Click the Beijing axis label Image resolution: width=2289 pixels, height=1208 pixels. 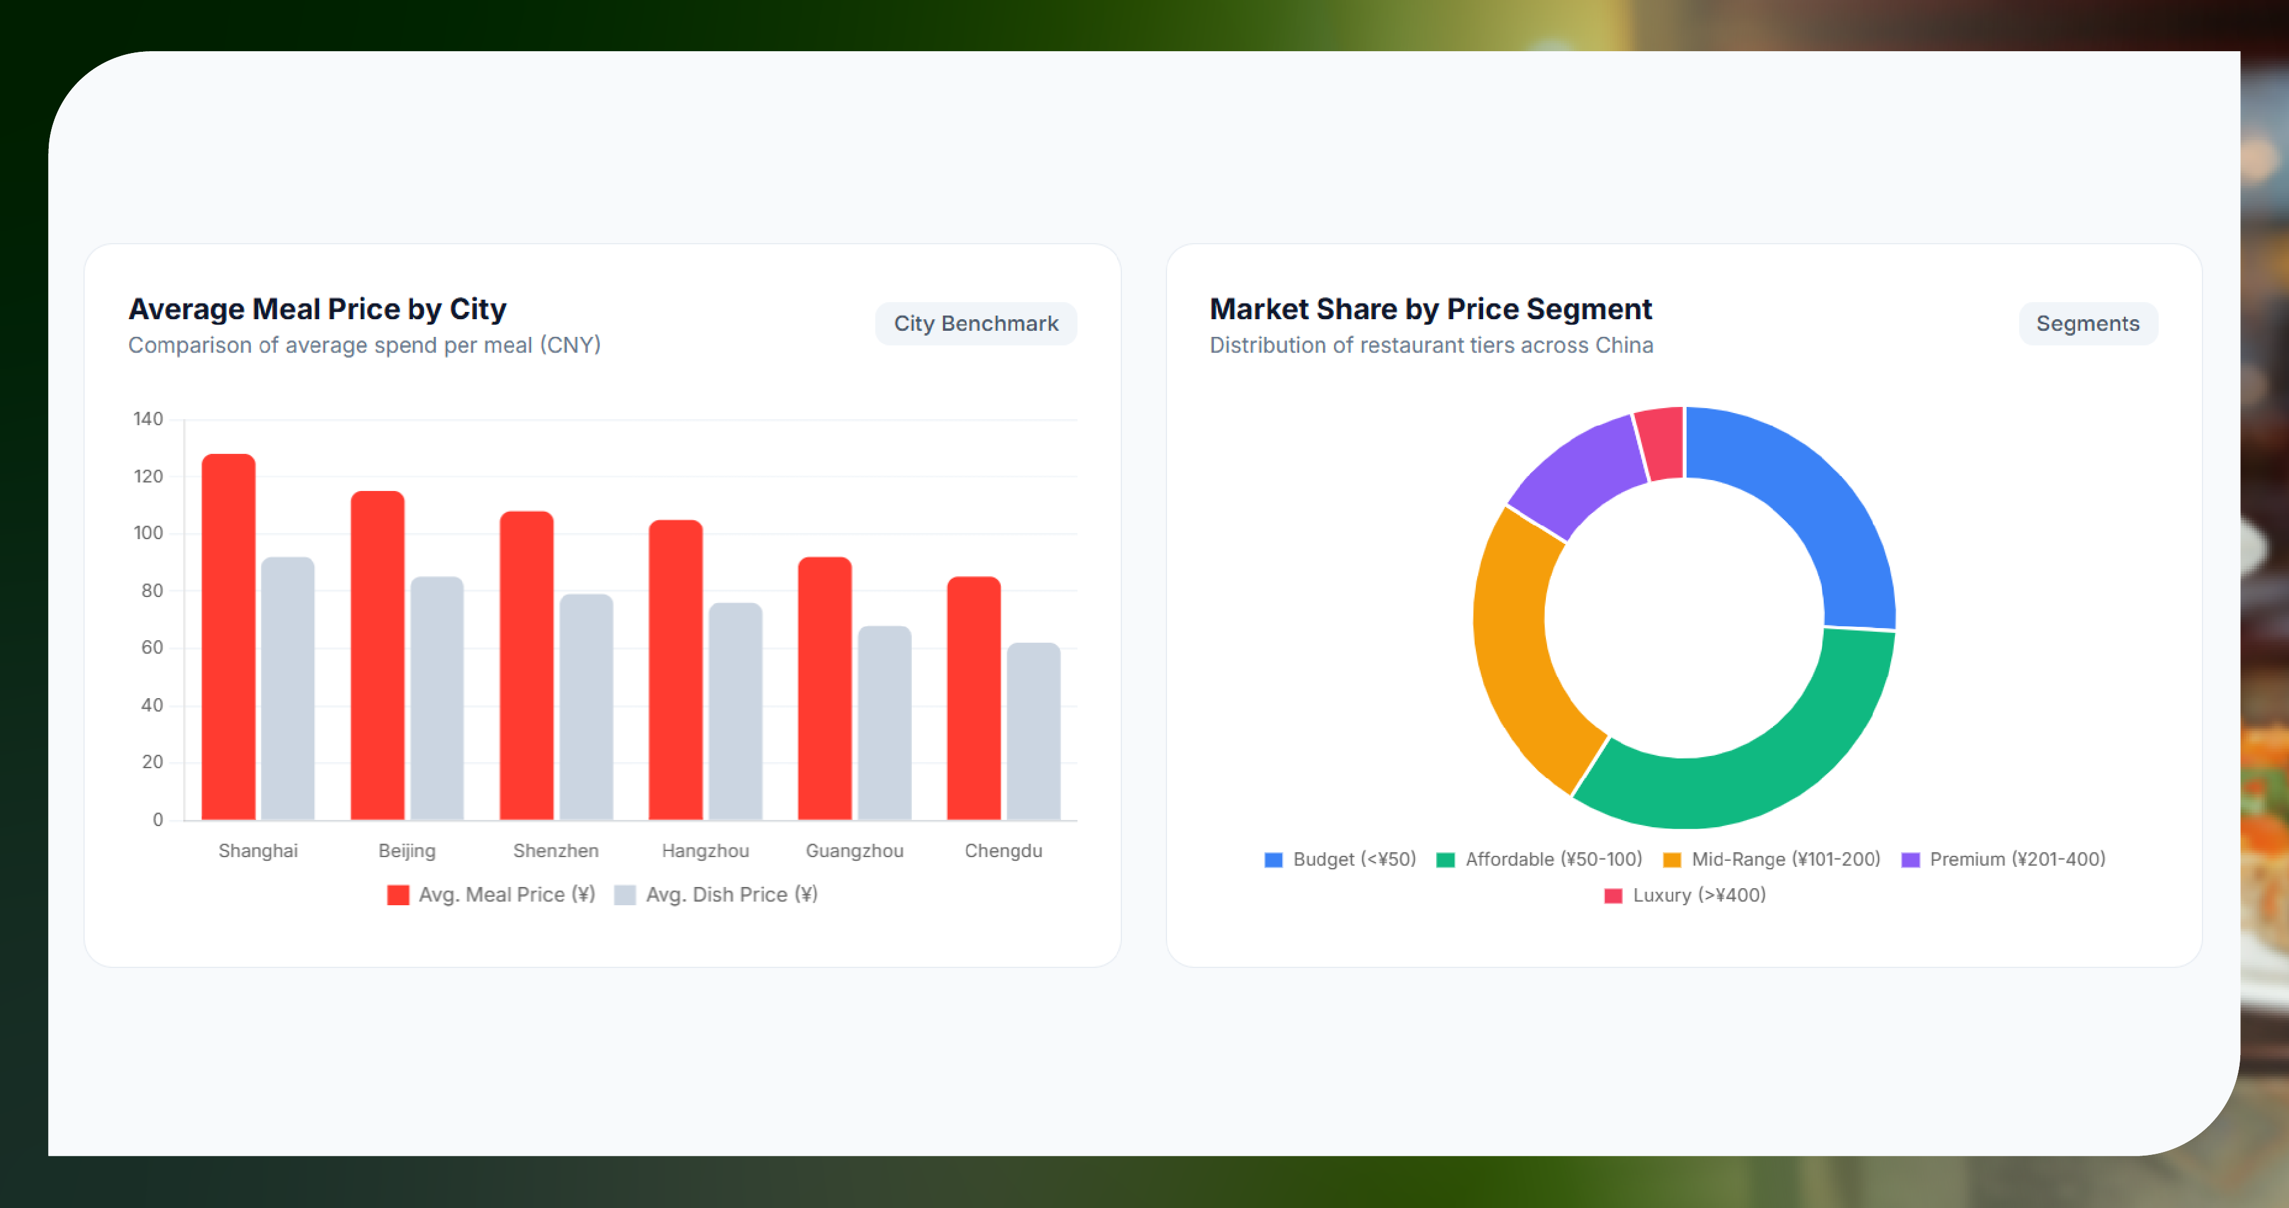pyautogui.click(x=407, y=850)
